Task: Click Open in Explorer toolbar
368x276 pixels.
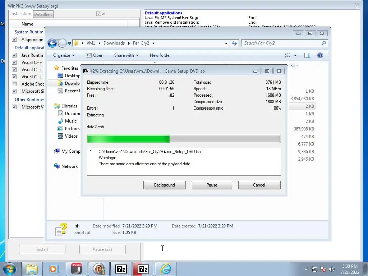Action: tap(95, 55)
